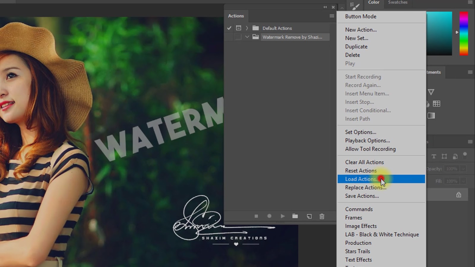Load the Production action set

tap(381, 243)
